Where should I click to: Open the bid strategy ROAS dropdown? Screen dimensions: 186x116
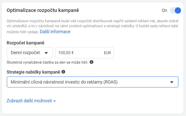92,82
